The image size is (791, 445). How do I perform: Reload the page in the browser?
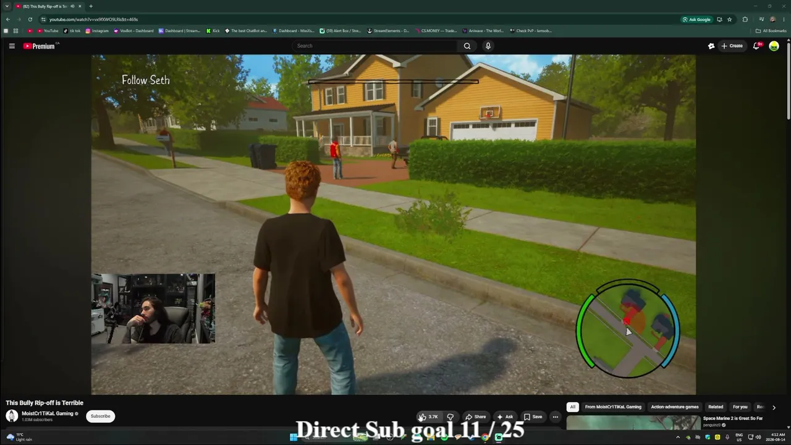30,19
